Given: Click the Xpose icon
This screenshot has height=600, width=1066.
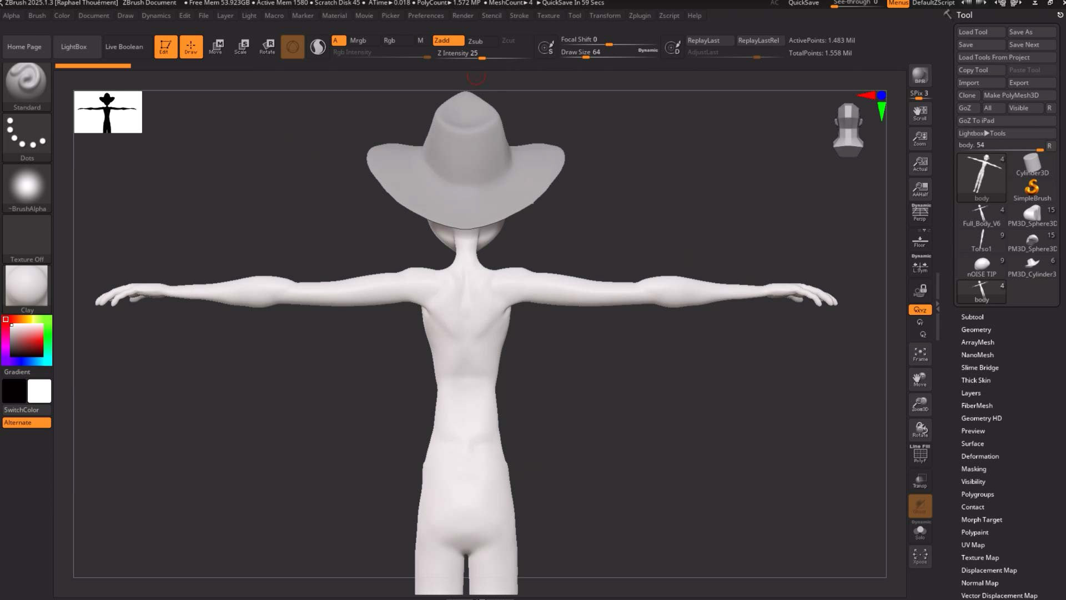Looking at the screenshot, I should tap(920, 556).
